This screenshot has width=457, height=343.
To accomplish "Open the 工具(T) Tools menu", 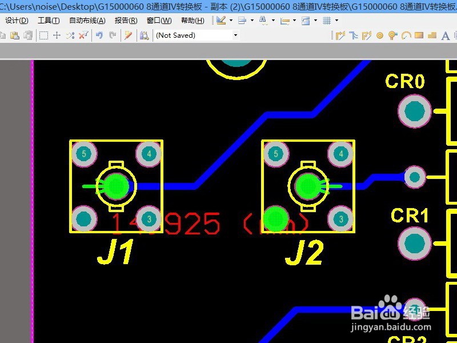I will [x=49, y=21].
